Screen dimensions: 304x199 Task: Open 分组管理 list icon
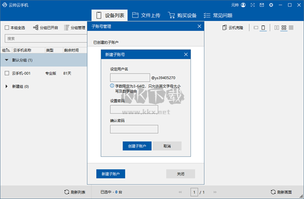[66, 27]
